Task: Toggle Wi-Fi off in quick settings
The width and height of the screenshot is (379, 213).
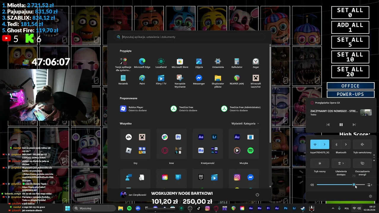Action: [315, 144]
